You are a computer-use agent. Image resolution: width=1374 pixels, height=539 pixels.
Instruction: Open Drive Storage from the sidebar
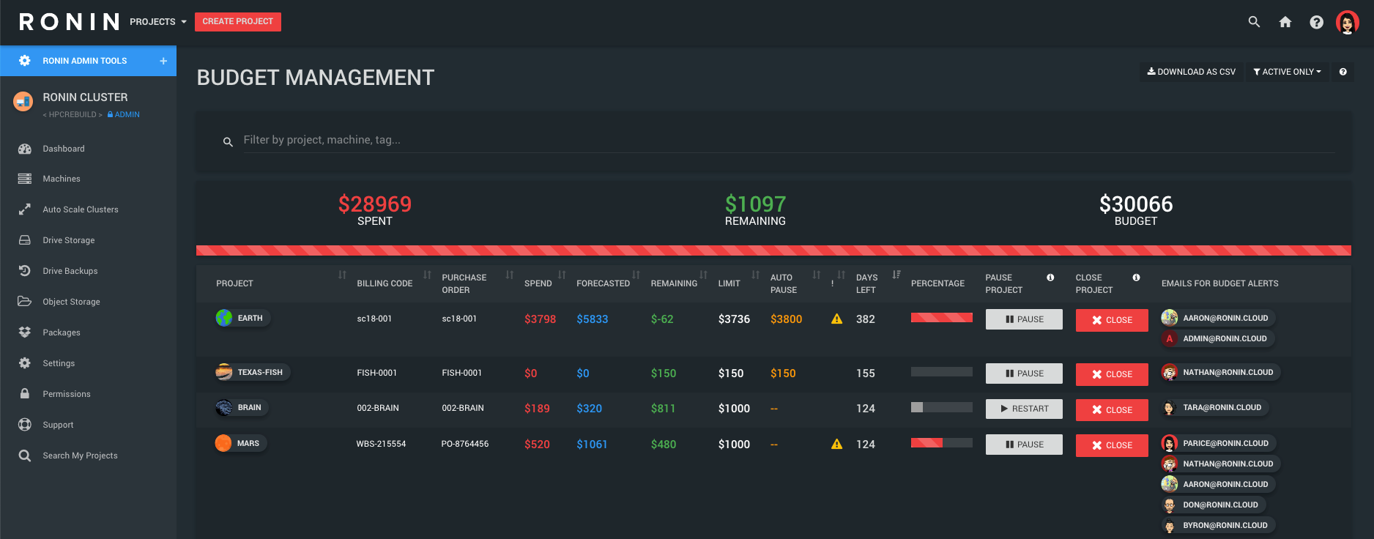[x=69, y=240]
